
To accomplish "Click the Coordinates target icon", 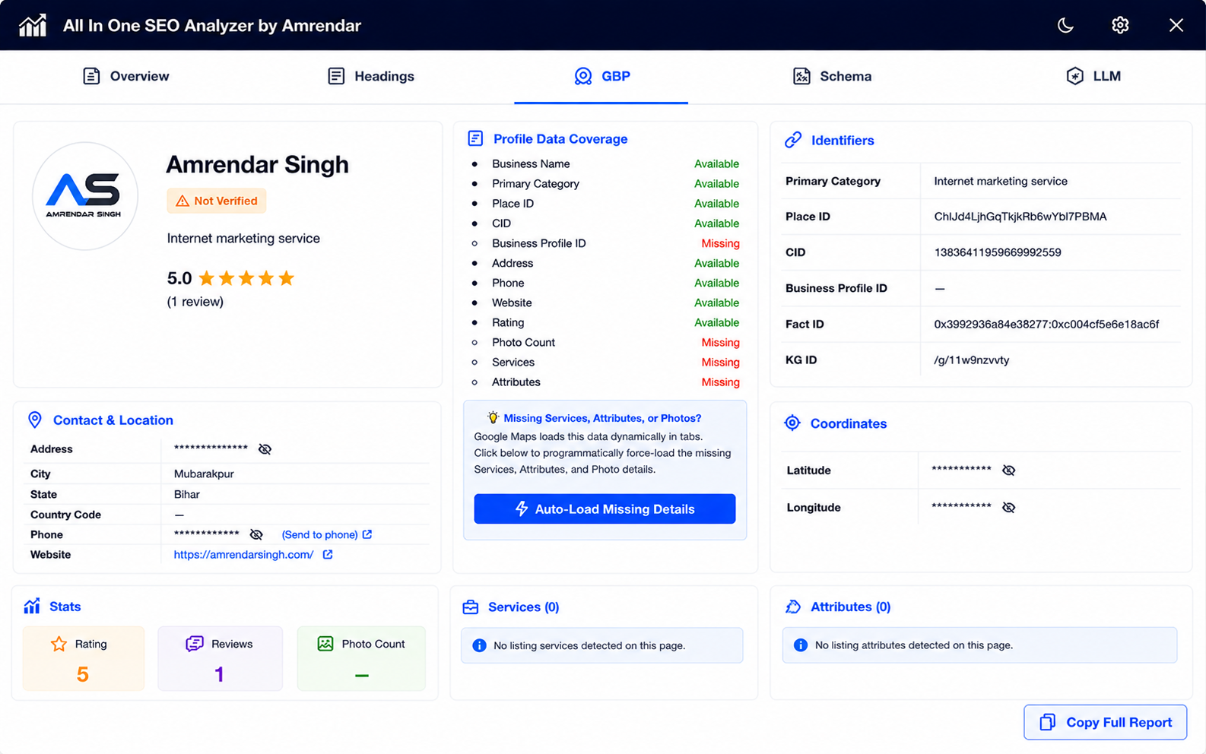I will click(792, 423).
